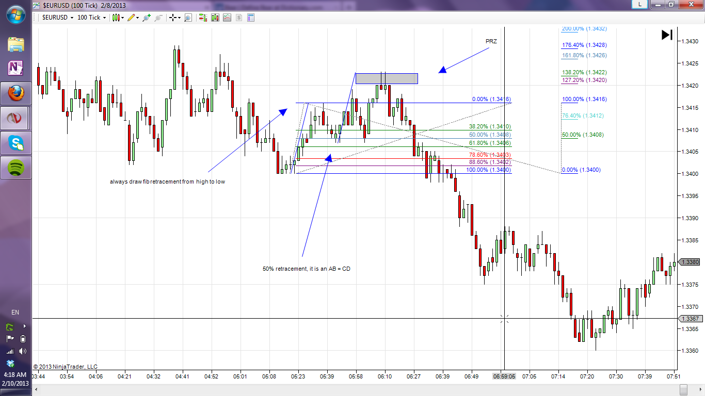Image resolution: width=705 pixels, height=396 pixels.
Task: Click the 1.3367 price marker on axis
Action: point(690,319)
